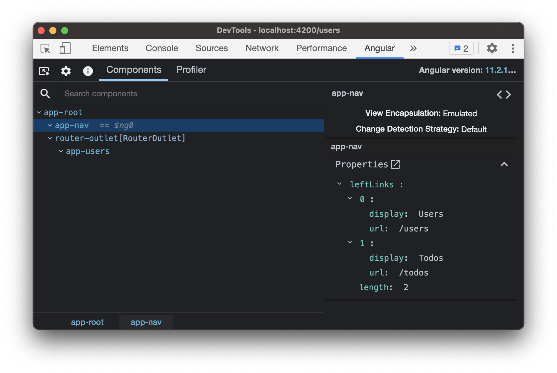Open the three-dot DevTools menu
The width and height of the screenshot is (557, 373).
tap(513, 48)
